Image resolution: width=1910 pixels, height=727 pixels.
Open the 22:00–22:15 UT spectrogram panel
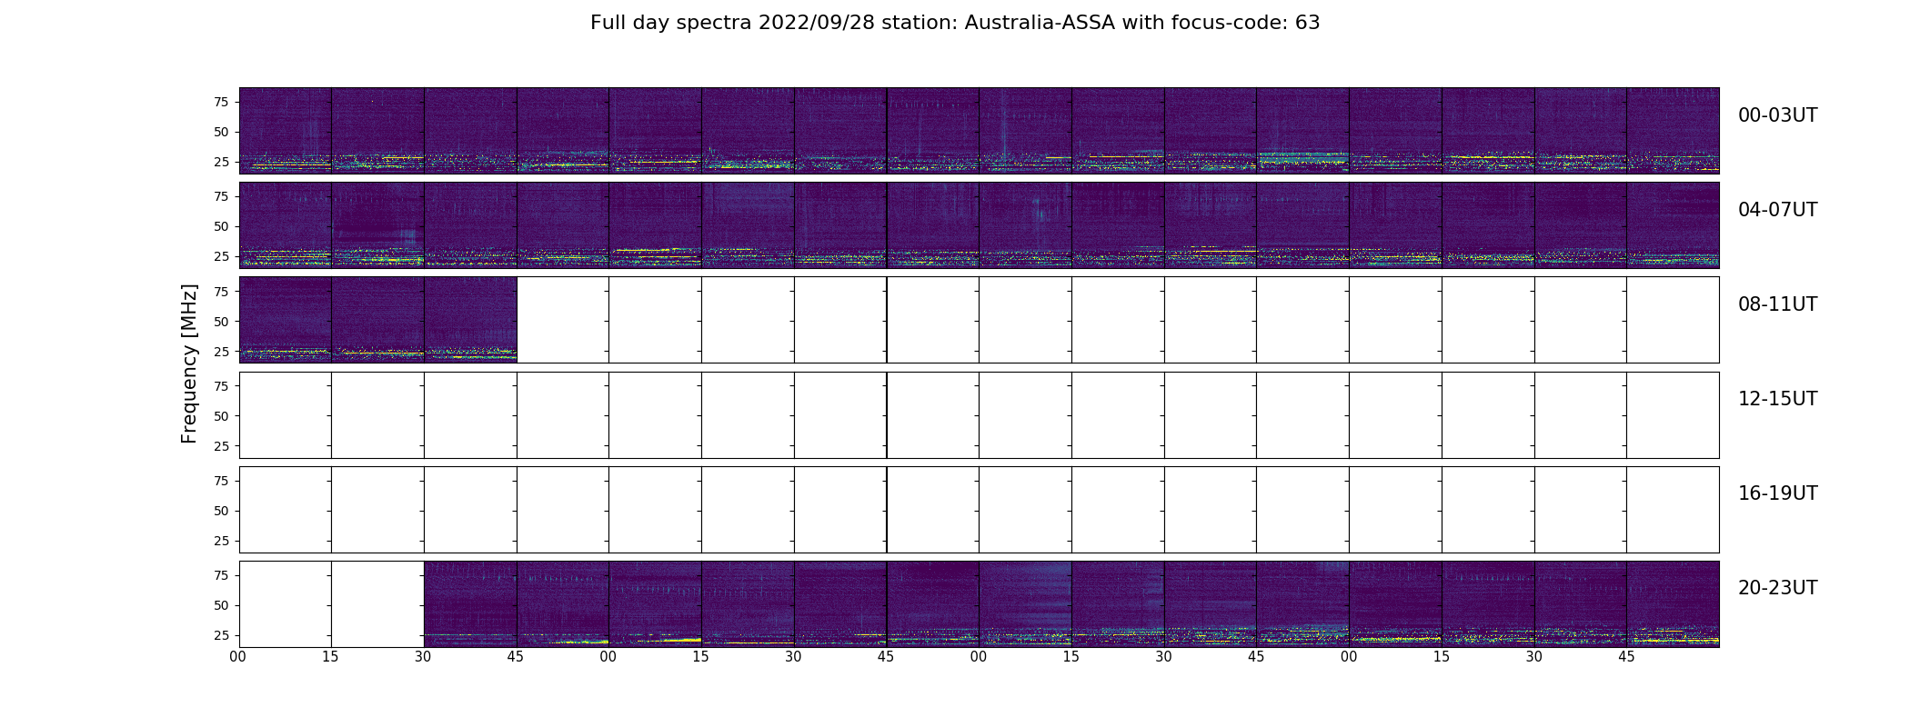click(1025, 603)
